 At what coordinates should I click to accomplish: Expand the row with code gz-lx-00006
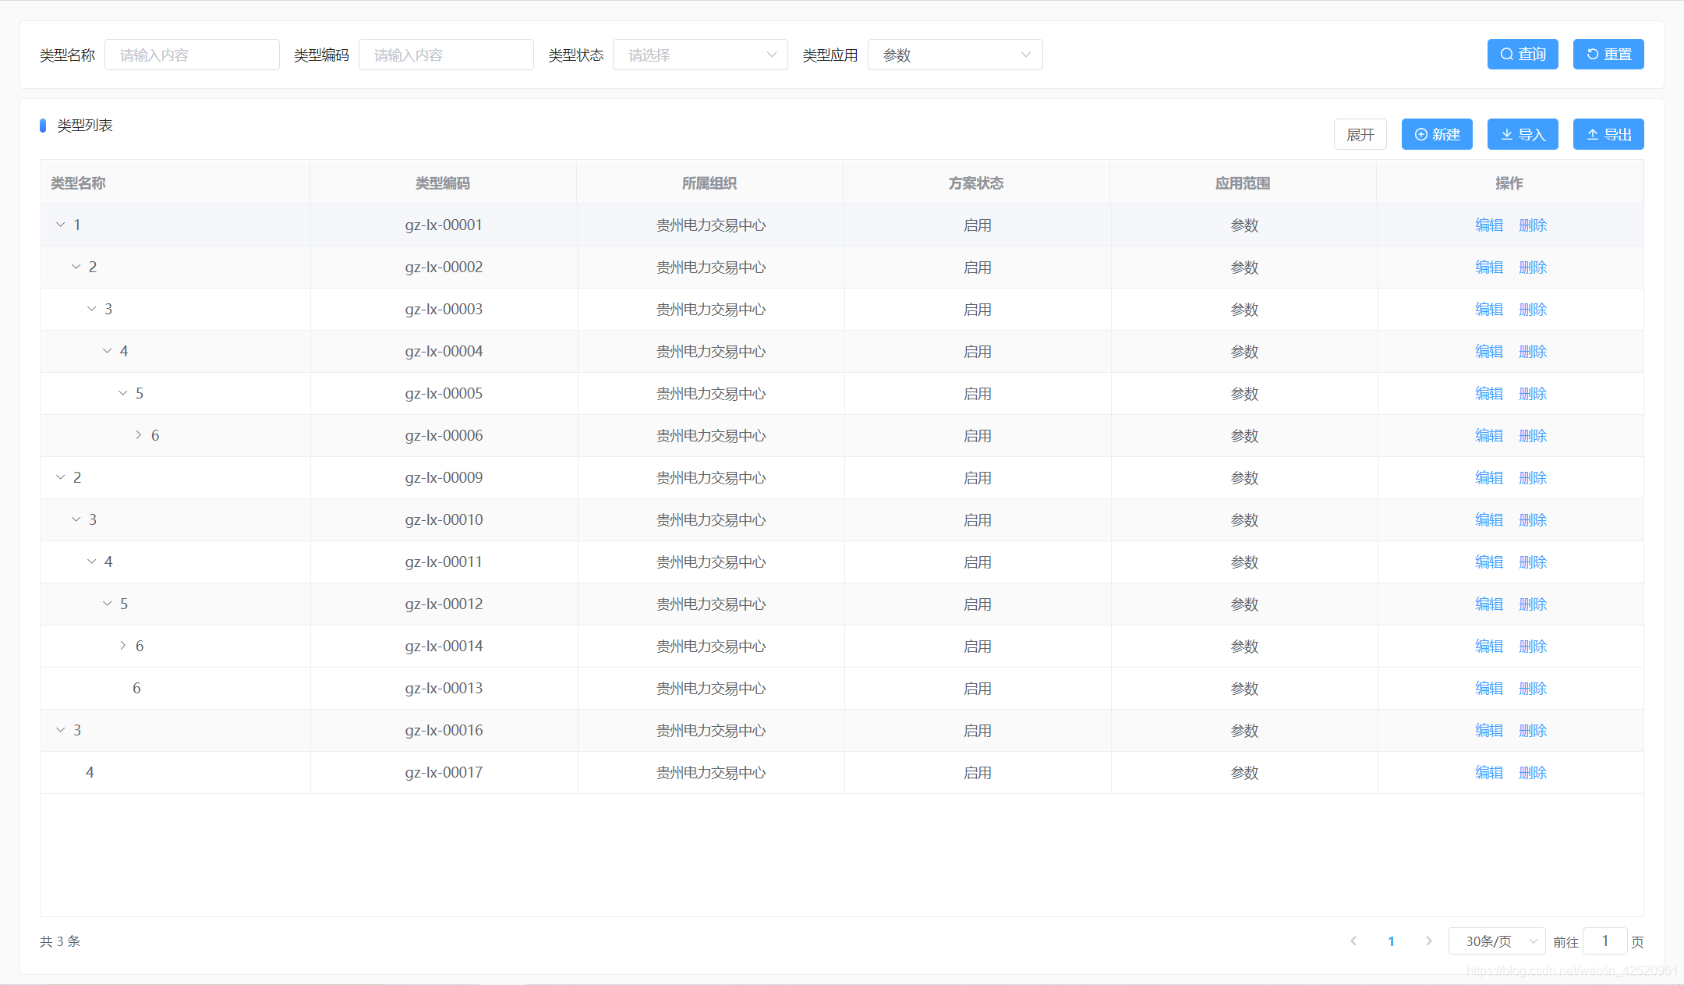coord(138,435)
